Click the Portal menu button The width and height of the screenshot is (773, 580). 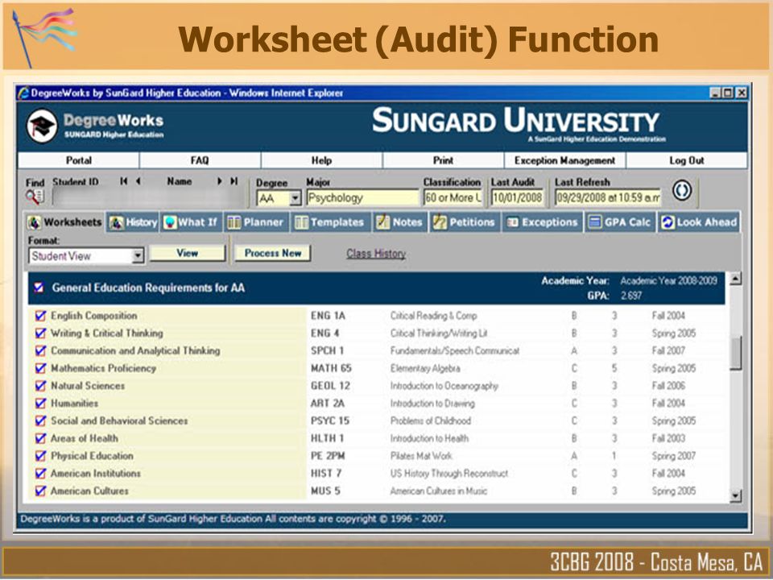pyautogui.click(x=78, y=160)
